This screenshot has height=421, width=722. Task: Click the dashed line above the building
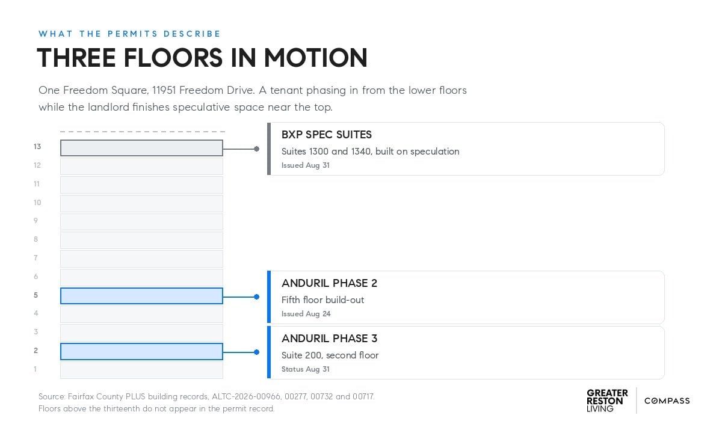coord(143,131)
